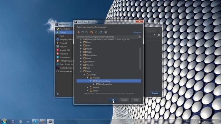
Task: Click back arrow icon in New Project
Action: pyautogui.click(x=58, y=94)
